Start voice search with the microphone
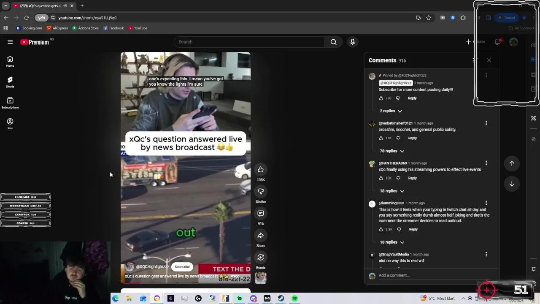The image size is (540, 304). tap(353, 42)
